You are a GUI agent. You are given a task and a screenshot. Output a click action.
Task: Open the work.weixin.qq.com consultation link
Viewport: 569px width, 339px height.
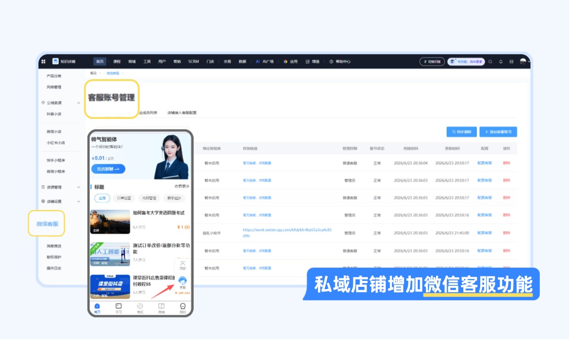pyautogui.click(x=287, y=233)
